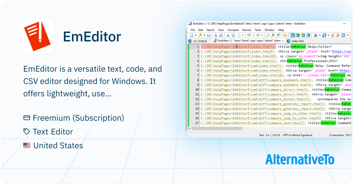Click the Find magnifier icon
The width and height of the screenshot is (353, 185).
coord(268,35)
